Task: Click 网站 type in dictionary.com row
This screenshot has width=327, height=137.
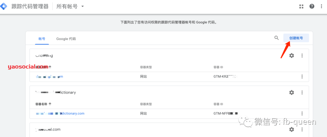Action: (144, 113)
